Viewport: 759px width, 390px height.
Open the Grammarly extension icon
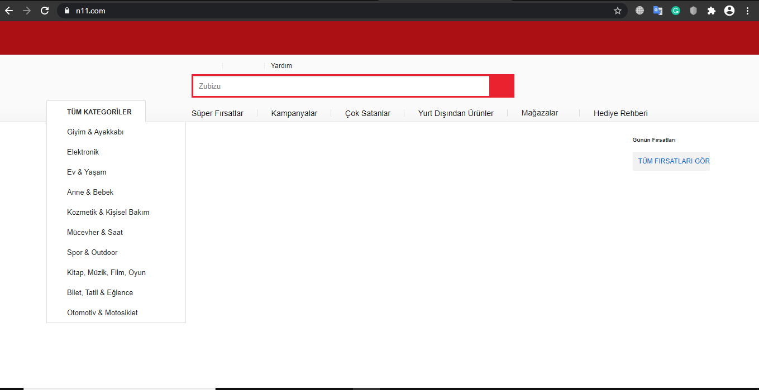[x=676, y=11]
